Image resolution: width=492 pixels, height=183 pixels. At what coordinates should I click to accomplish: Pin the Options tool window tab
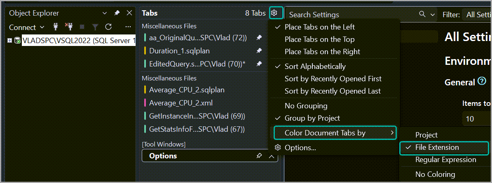click(x=259, y=156)
